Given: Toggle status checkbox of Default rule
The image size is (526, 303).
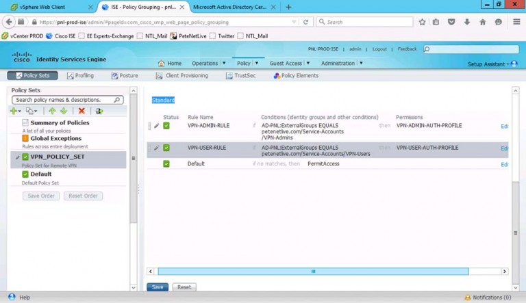Looking at the screenshot, I should tap(166, 164).
